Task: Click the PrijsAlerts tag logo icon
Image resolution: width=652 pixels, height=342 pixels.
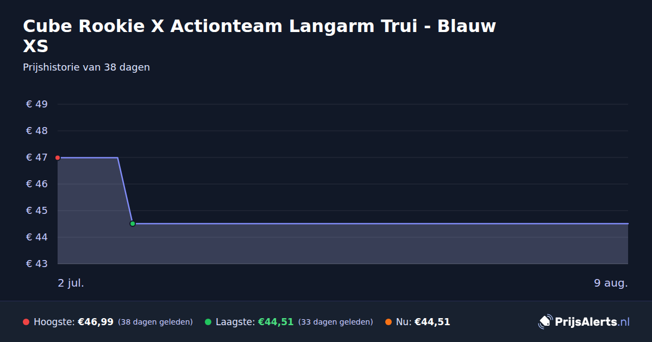Action: tap(545, 322)
